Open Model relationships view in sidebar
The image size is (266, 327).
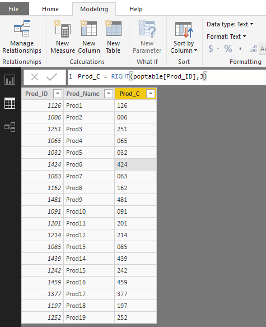coord(10,127)
